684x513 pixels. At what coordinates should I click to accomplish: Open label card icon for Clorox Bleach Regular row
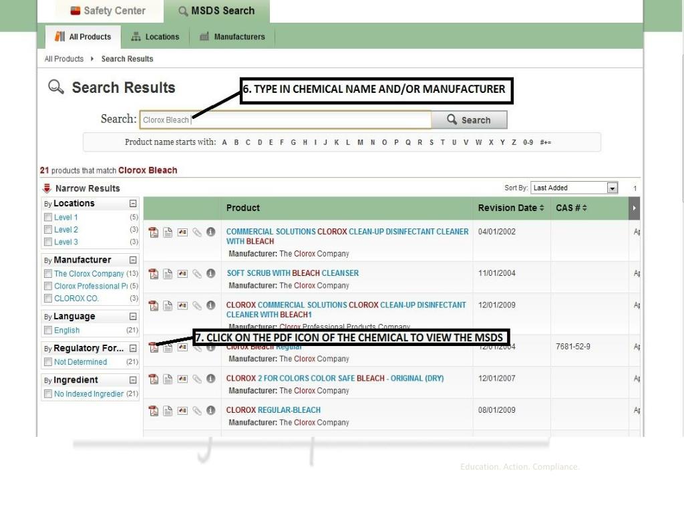click(x=182, y=347)
